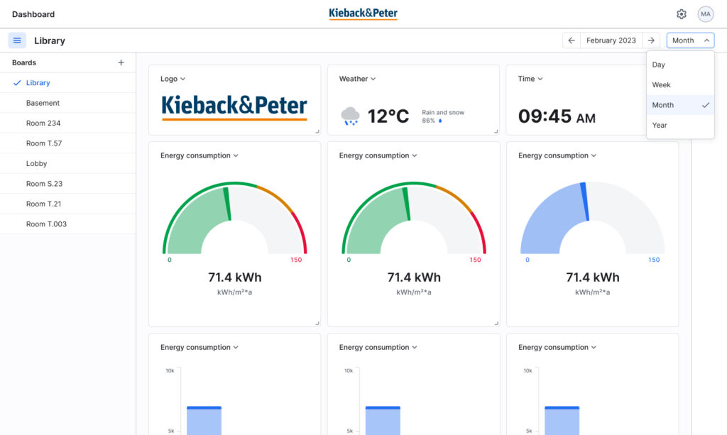This screenshot has height=435, width=727.
Task: Add a new board with plus icon
Action: pos(121,62)
